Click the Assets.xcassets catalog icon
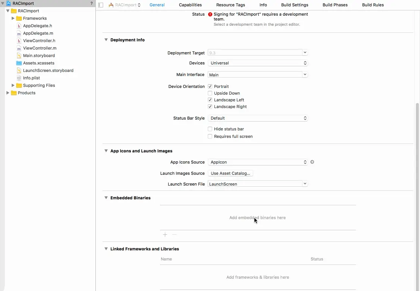The width and height of the screenshot is (420, 291). tap(19, 63)
